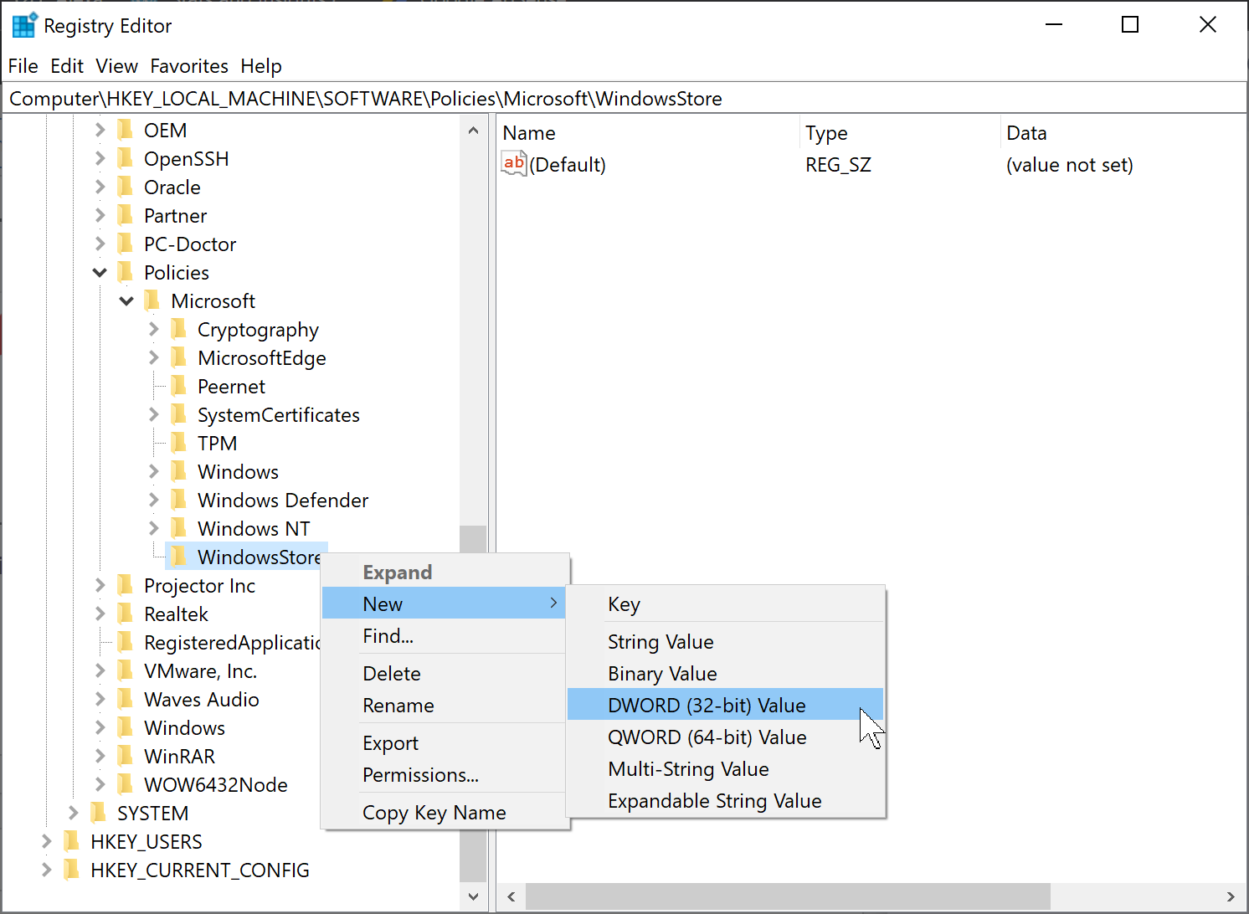Expand the MicrosoftEdge key
The image size is (1249, 914).
point(153,358)
